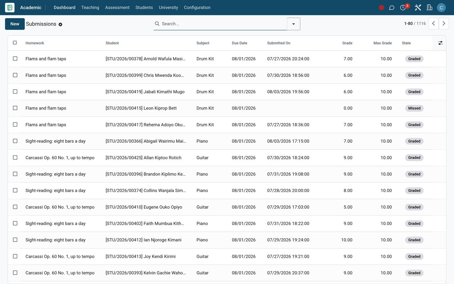Select the Arnold Wafula Masi submission checkbox
This screenshot has width=454, height=284.
[15, 59]
